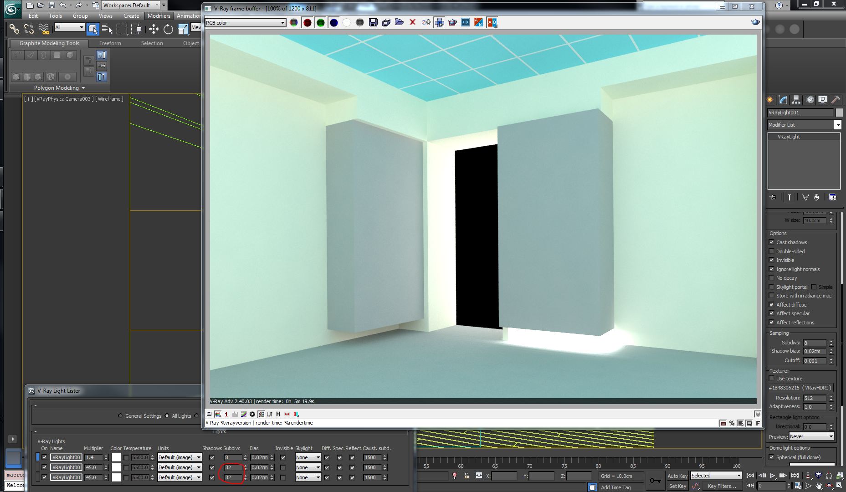Screen dimensions: 846x492
Task: Open color swatch of first V-Ray light
Action: point(117,457)
